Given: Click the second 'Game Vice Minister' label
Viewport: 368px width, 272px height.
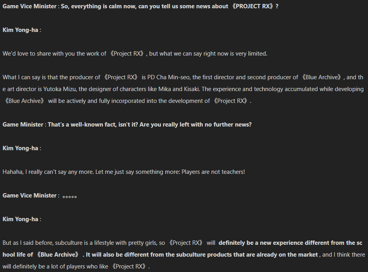Looking at the screenshot, I should click(30, 196).
